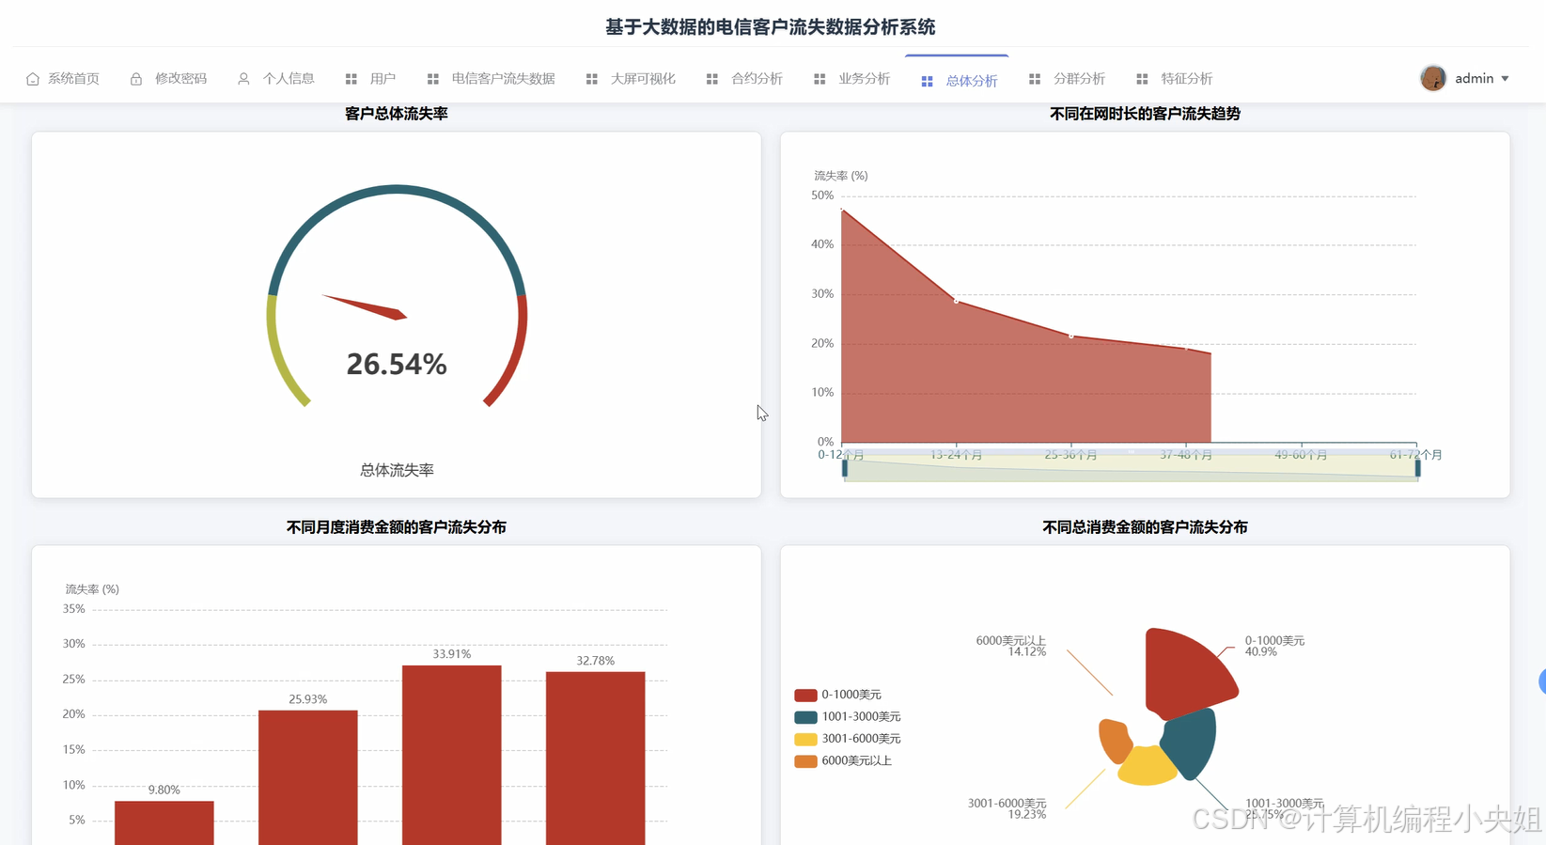Click the data zoom slider track

pos(1131,468)
